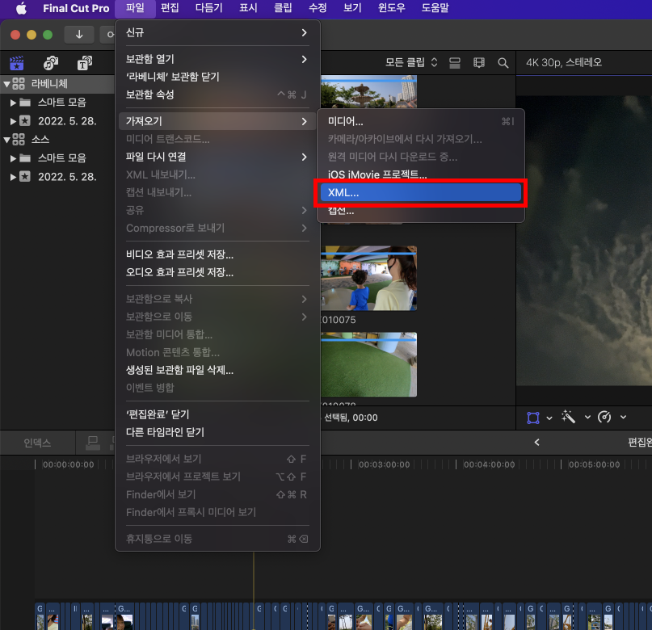Select clip thumbnail with boy and woman
652x630 pixels.
point(368,278)
